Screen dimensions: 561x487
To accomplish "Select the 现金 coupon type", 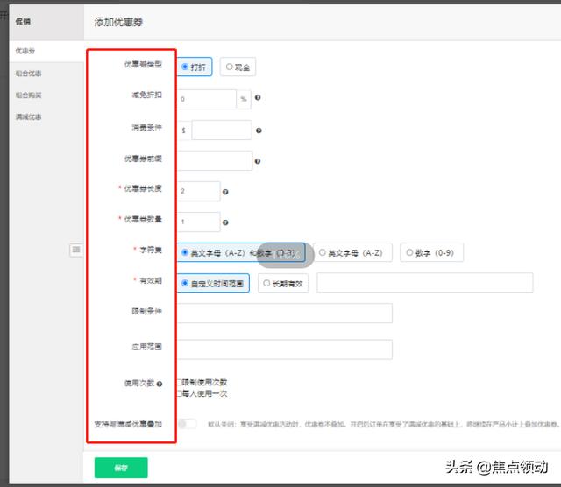I will [x=238, y=67].
